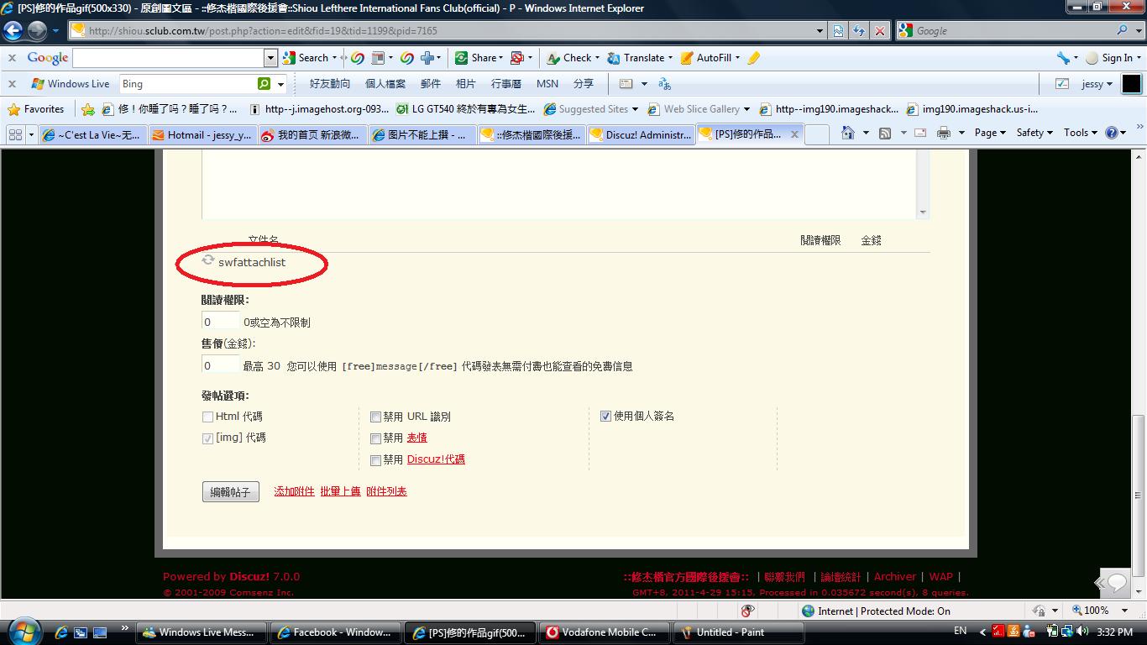Enable the Html 代碼 checkbox
Screen dimensions: 1147x645
tap(207, 417)
